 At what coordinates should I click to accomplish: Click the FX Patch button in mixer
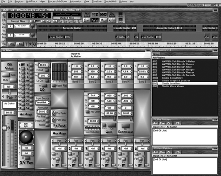point(59,126)
